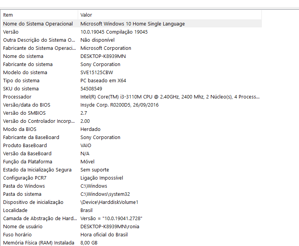The width and height of the screenshot is (299, 246).
Task: Select the Versão row
Action: (x=132, y=32)
